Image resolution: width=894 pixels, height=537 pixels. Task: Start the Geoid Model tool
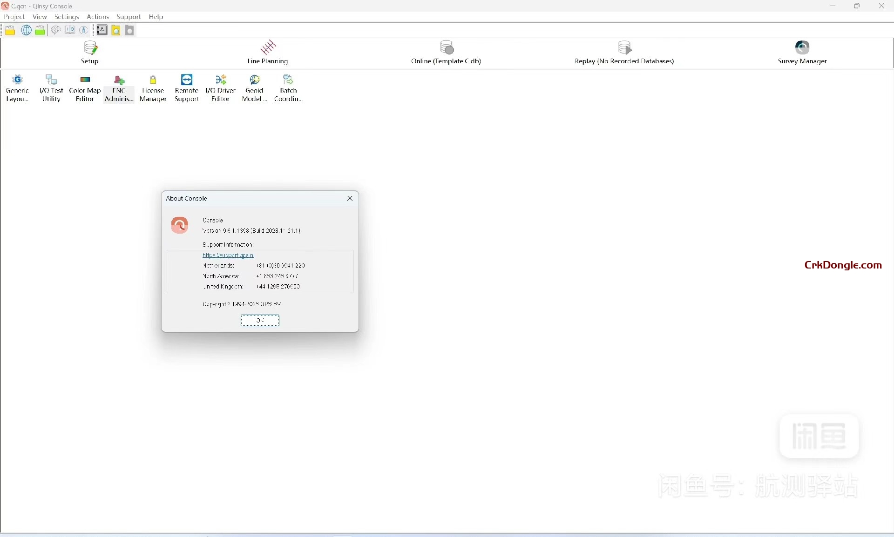(254, 88)
